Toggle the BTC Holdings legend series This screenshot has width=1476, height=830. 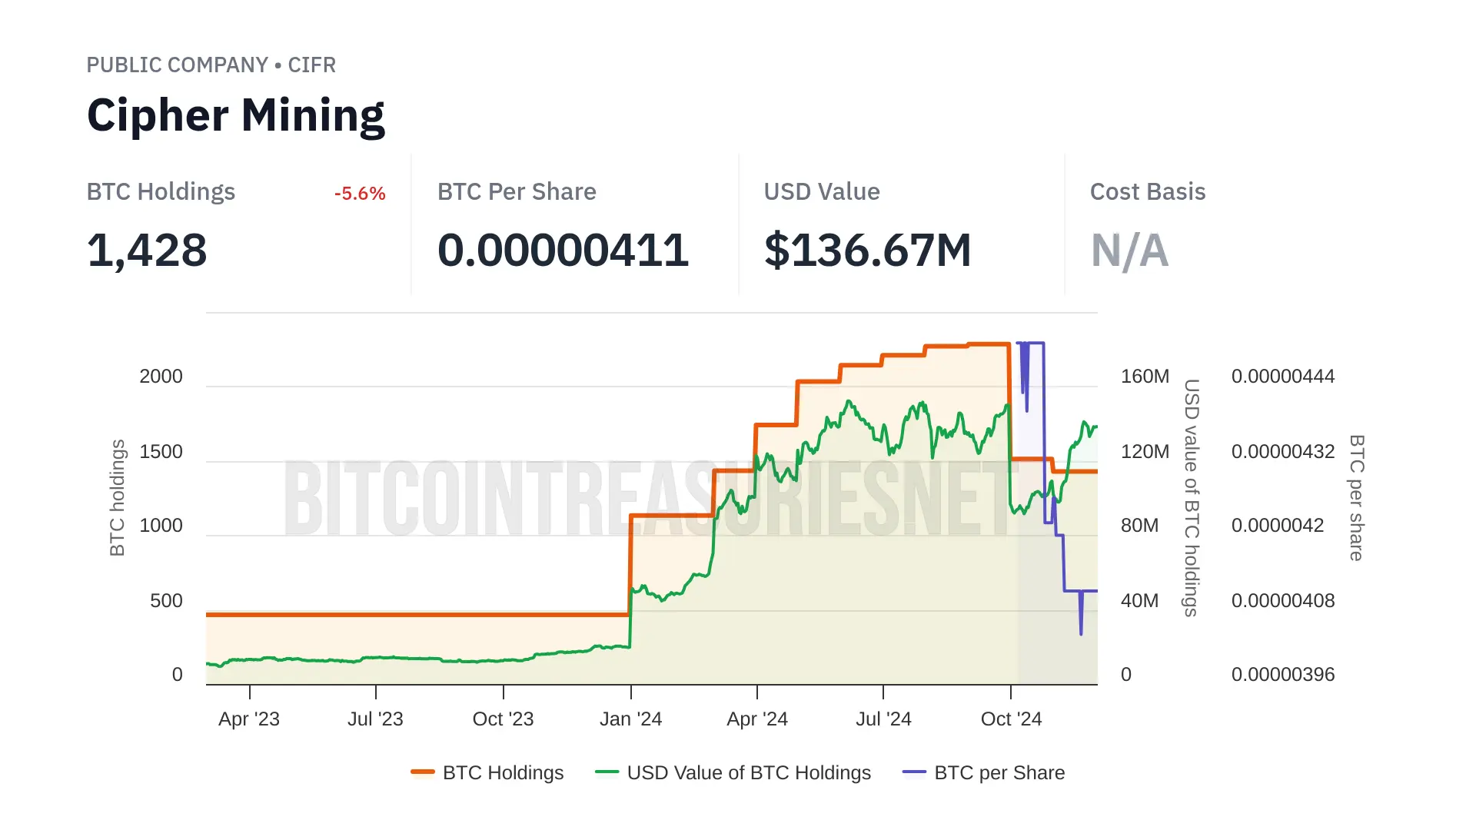coord(503,772)
